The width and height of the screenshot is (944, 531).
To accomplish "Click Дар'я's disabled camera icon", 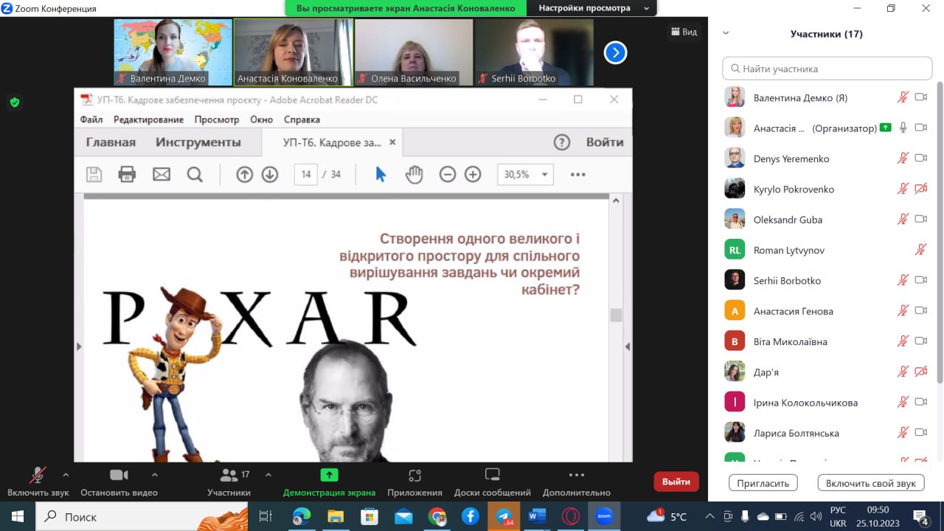I will coord(920,372).
